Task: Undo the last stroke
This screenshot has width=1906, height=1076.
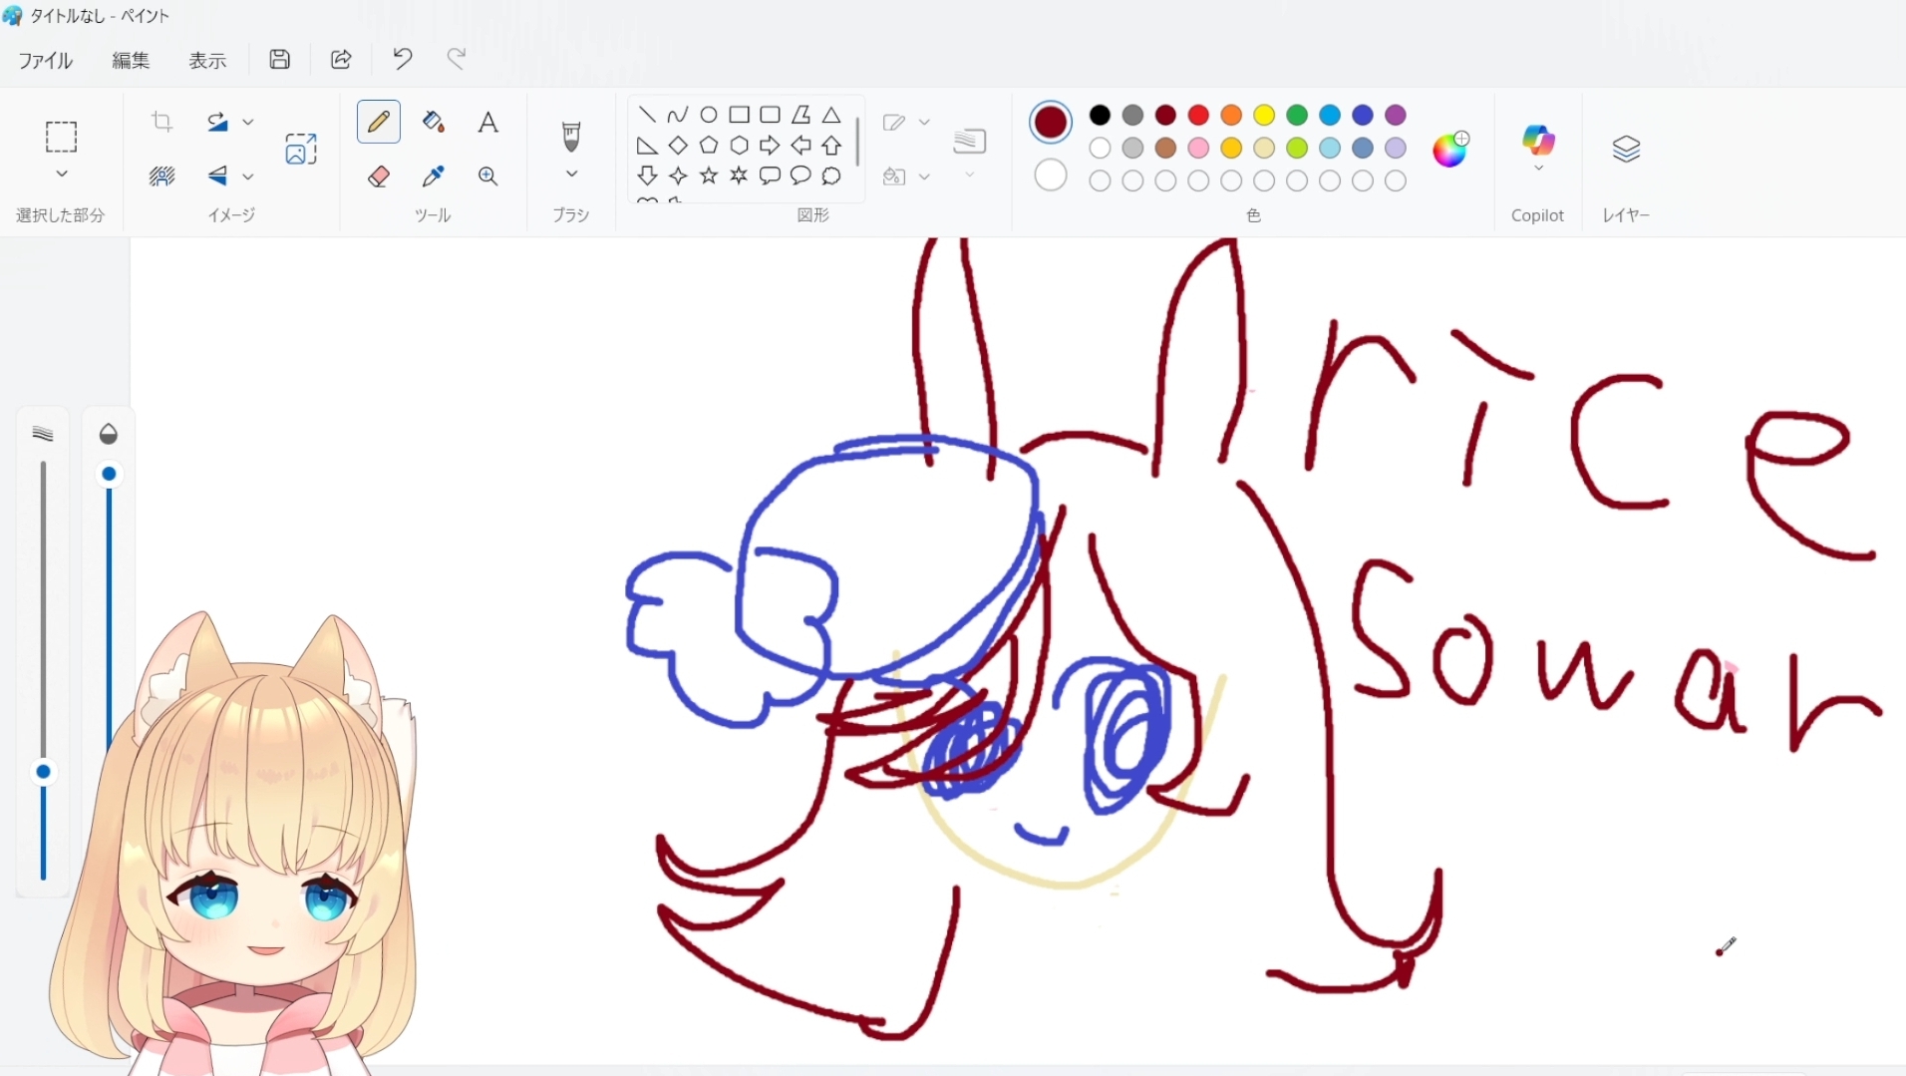Action: [403, 60]
